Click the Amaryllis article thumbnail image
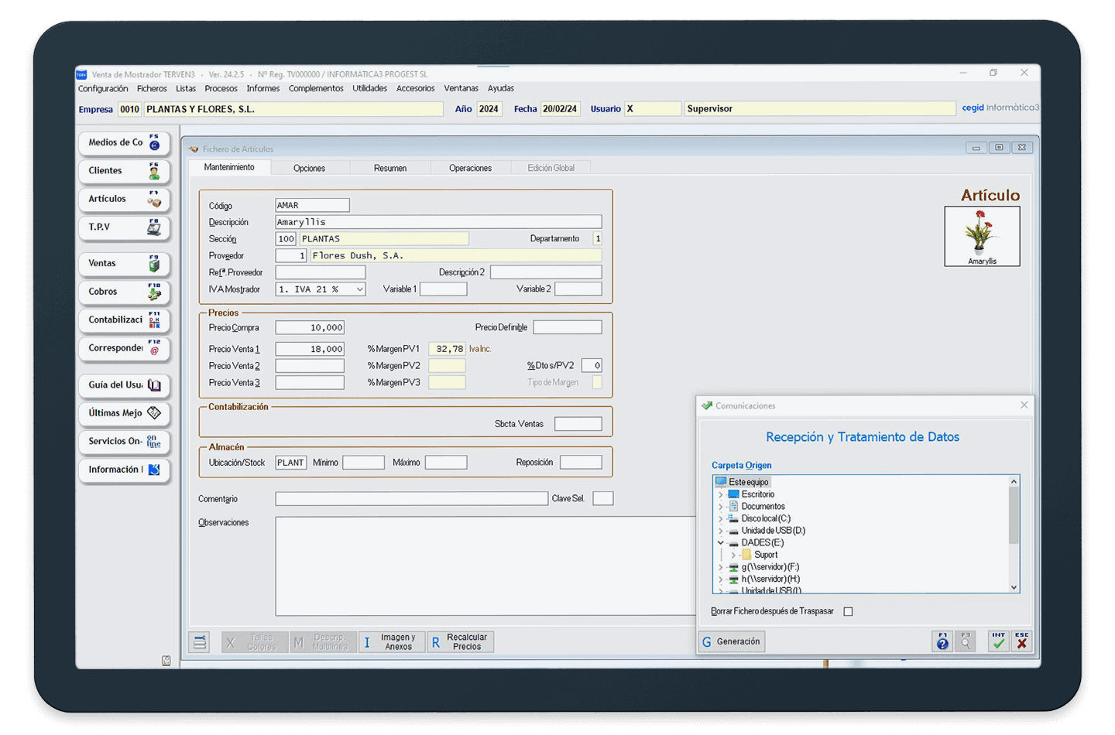This screenshot has width=1115, height=735. pyautogui.click(x=982, y=235)
